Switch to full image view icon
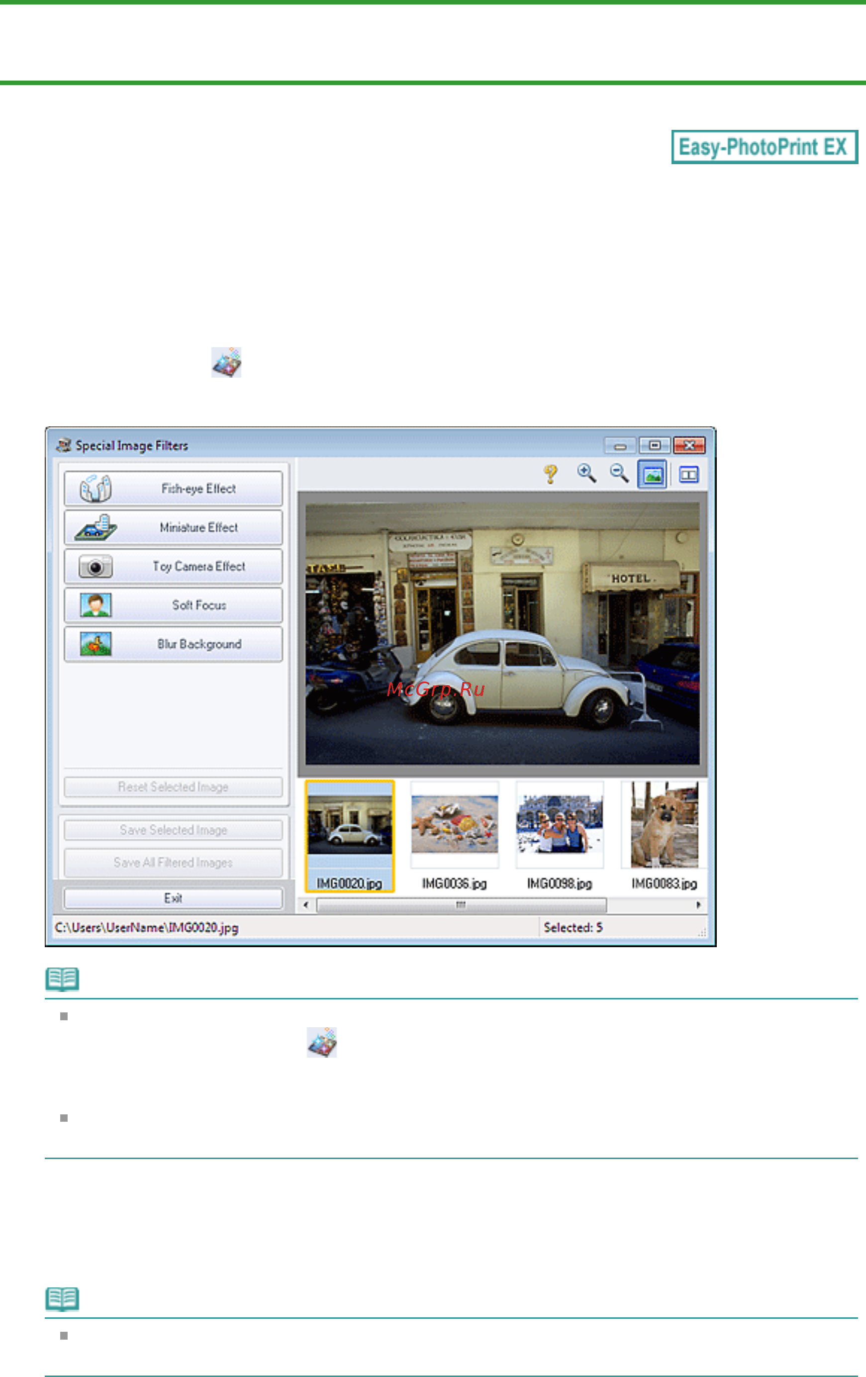This screenshot has width=866, height=1377. (652, 474)
